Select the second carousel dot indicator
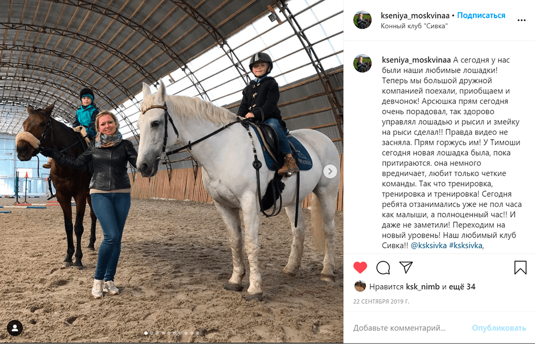Viewport: 535px width, 344px height. (152, 333)
